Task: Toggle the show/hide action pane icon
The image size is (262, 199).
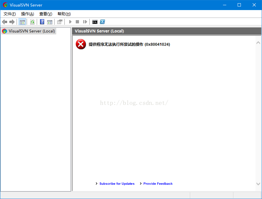Action: (50, 22)
